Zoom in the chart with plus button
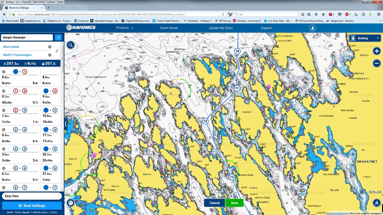Screen dimensions: 383x215 [x=376, y=51]
